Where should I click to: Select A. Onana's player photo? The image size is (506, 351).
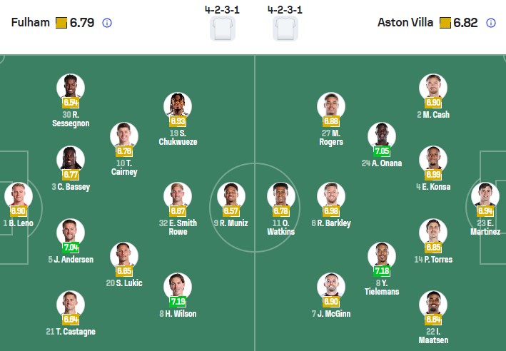(x=382, y=136)
